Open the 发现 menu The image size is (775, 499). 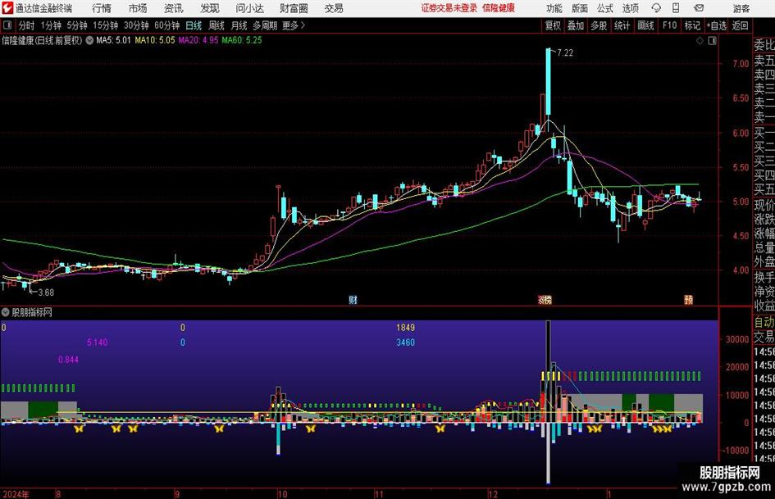pos(210,8)
